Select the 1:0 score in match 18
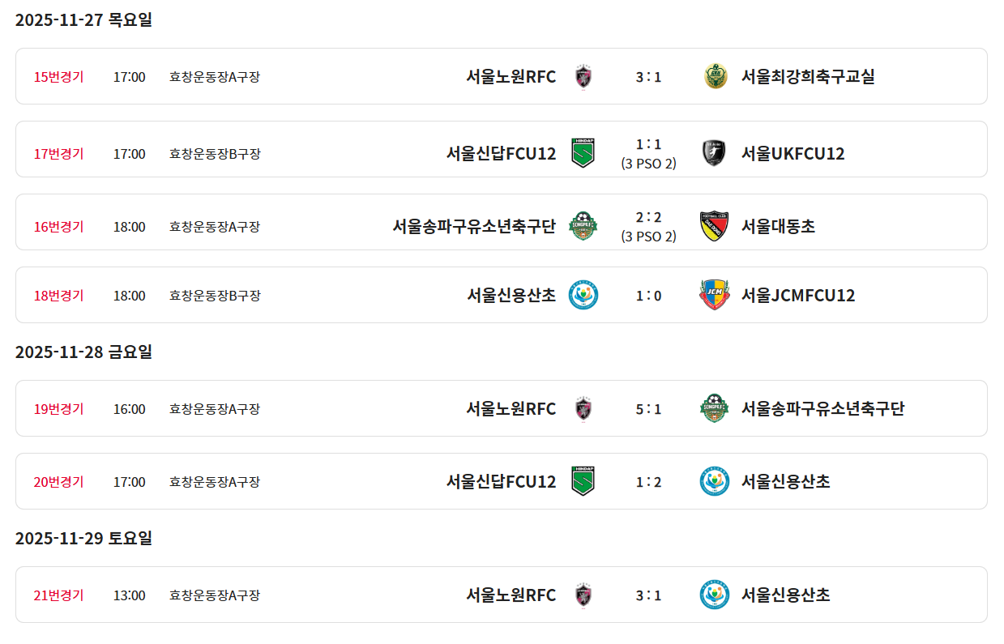 point(648,296)
